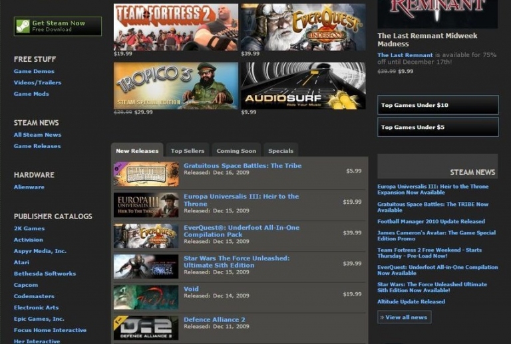Click the $5.99 price of Gratuitous Space Battles

[x=353, y=171]
